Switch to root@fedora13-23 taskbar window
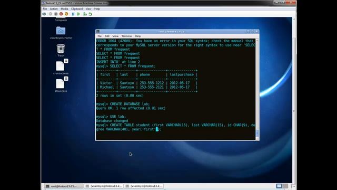Image resolution: width=337 pixels, height=190 pixels. pos(64,186)
